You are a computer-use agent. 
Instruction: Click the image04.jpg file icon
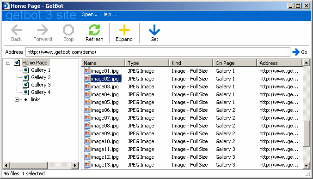click(87, 94)
